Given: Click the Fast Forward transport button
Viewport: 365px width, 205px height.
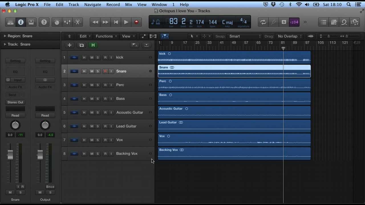Looking at the screenshot, I should pyautogui.click(x=106, y=22).
